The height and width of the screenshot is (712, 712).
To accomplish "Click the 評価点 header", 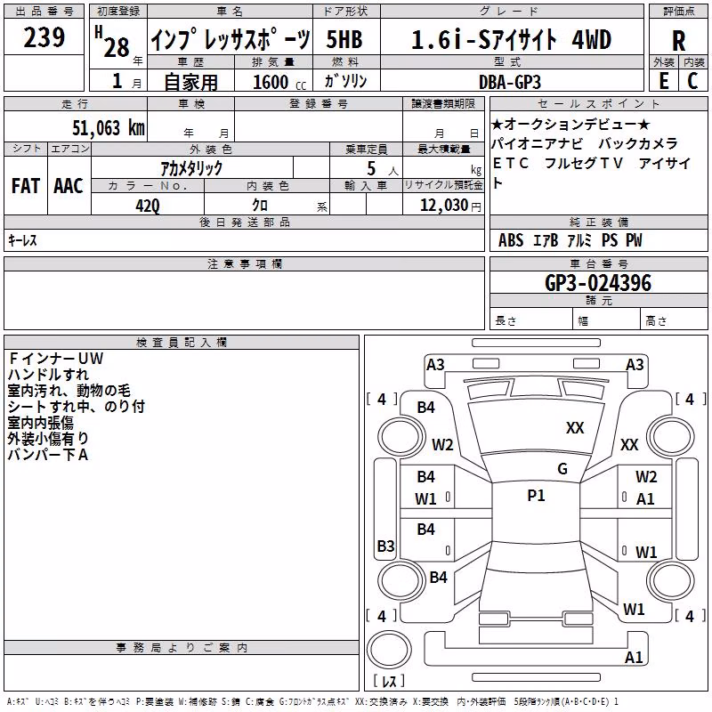I will click(x=678, y=12).
